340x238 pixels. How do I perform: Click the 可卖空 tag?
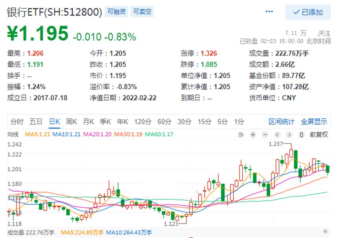click(x=142, y=12)
